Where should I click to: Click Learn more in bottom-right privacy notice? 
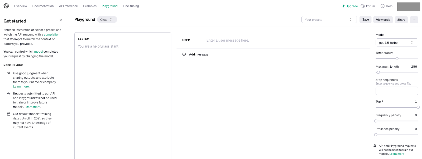(x=397, y=154)
